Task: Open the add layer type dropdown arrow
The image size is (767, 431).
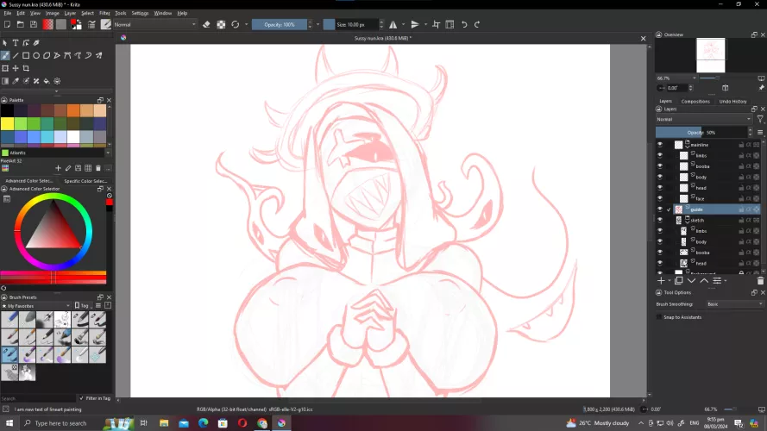Action: [670, 281]
